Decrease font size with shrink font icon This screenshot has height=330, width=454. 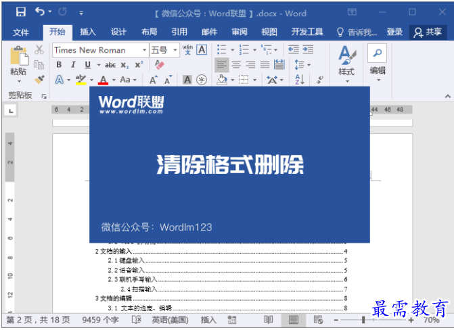pos(168,80)
